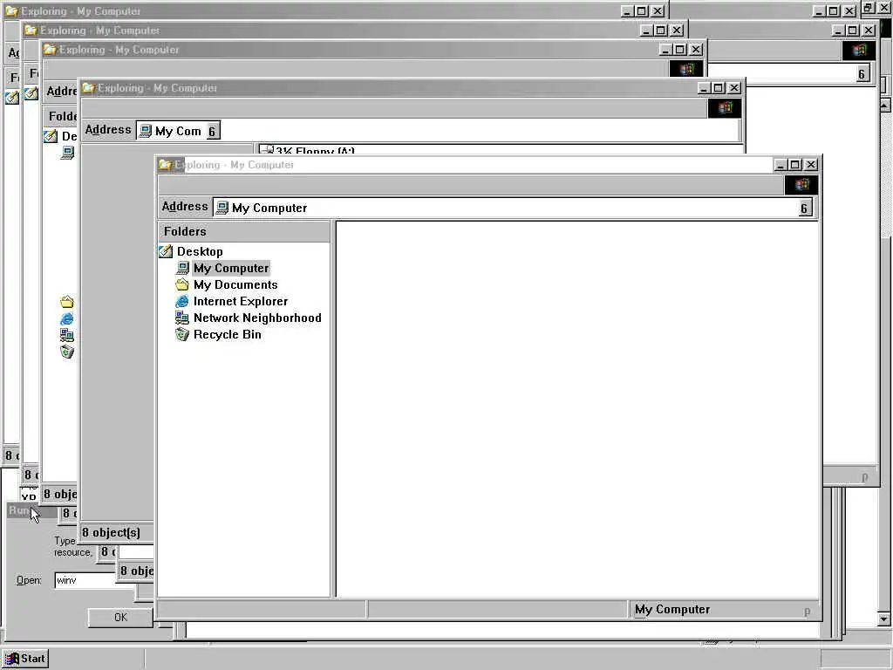Click the scrollbar up arrow at far right
Image resolution: width=893 pixels, height=670 pixels.
coord(884,105)
